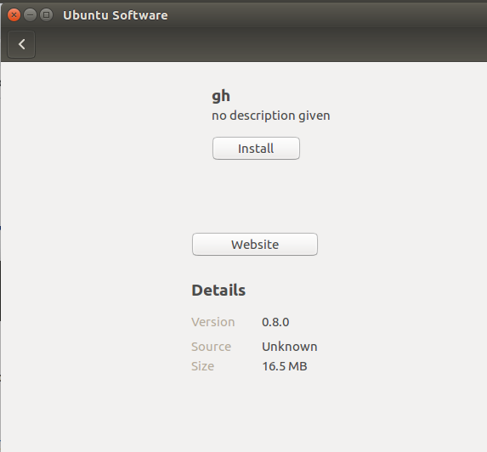Go back using the header arrow button
This screenshot has width=487, height=452.
[21, 44]
